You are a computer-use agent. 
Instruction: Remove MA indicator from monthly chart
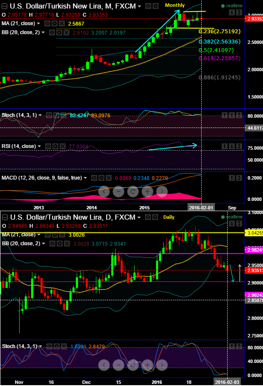(62, 23)
